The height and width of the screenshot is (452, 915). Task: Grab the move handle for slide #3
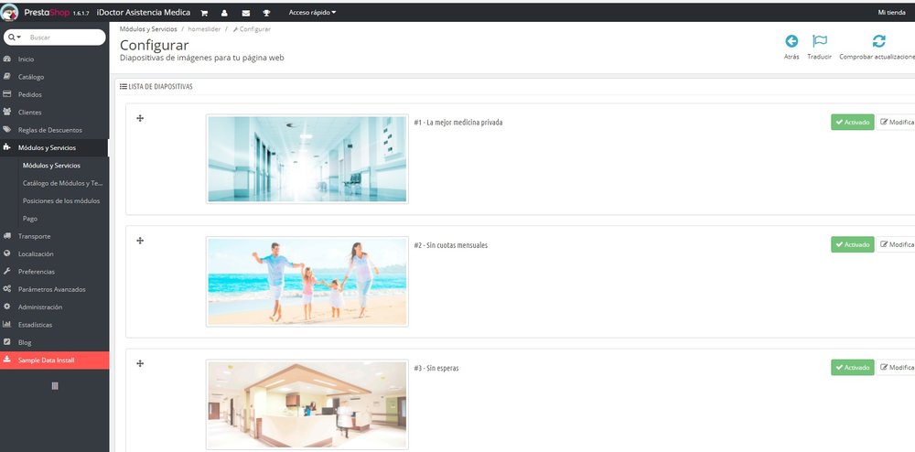140,363
